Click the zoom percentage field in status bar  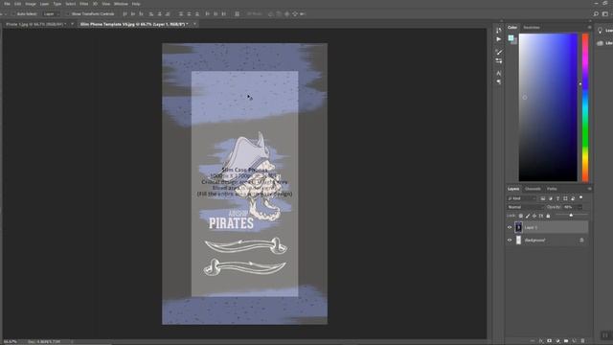click(11, 342)
